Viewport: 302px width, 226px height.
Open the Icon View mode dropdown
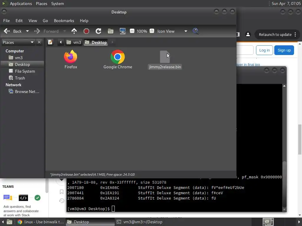click(172, 31)
